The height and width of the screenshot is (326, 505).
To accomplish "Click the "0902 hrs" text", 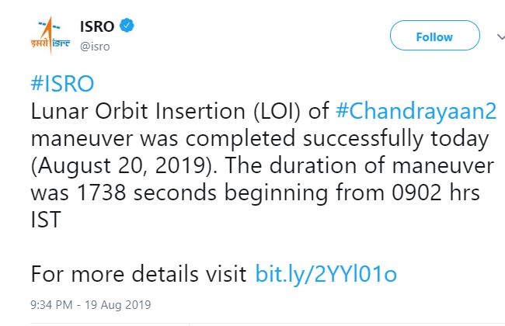I will click(x=436, y=192).
